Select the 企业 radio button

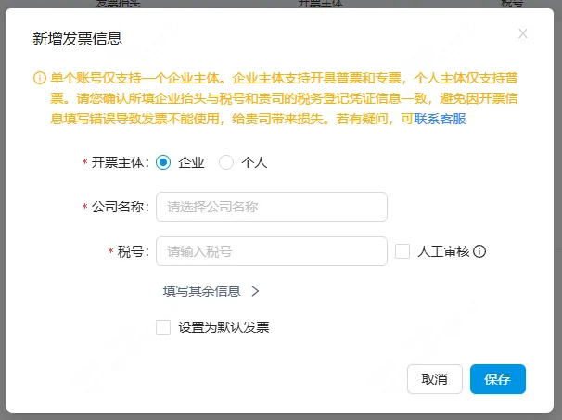pyautogui.click(x=164, y=162)
